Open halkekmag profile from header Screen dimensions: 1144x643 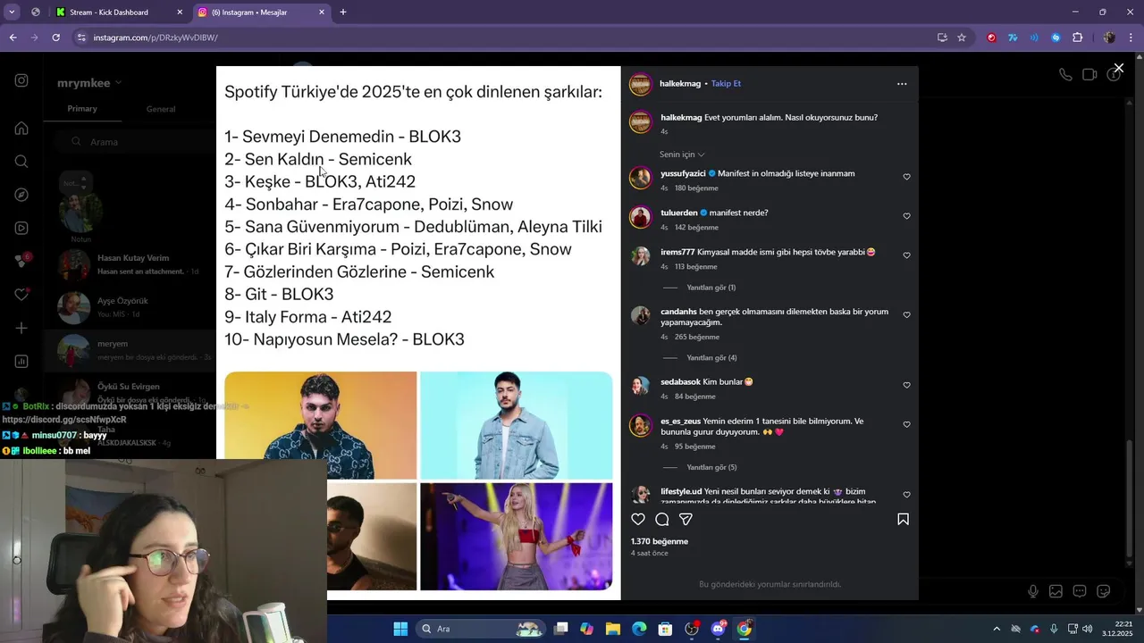tap(680, 84)
